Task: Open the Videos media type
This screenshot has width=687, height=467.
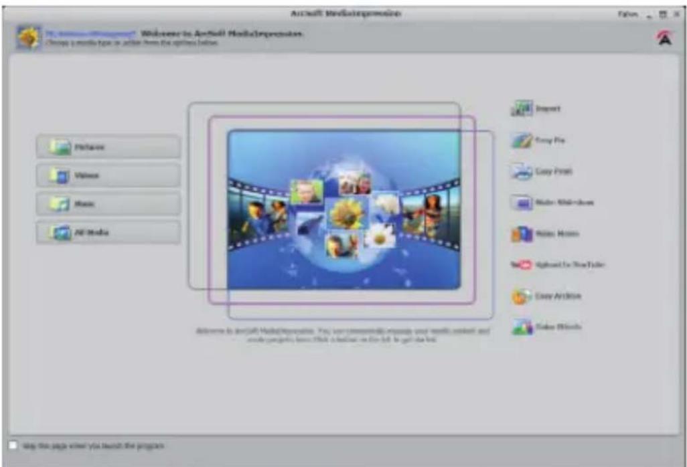Action: (108, 175)
